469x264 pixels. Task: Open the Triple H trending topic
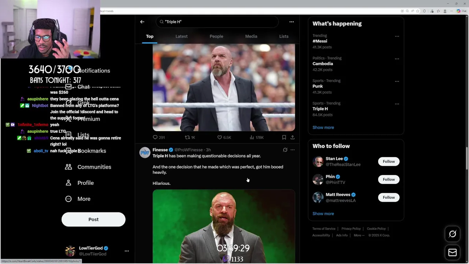click(x=320, y=109)
